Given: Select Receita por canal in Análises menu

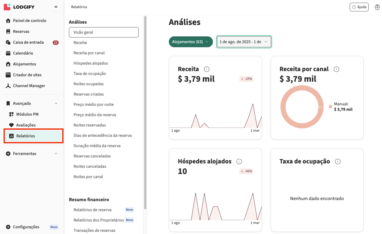Looking at the screenshot, I should click(x=89, y=53).
